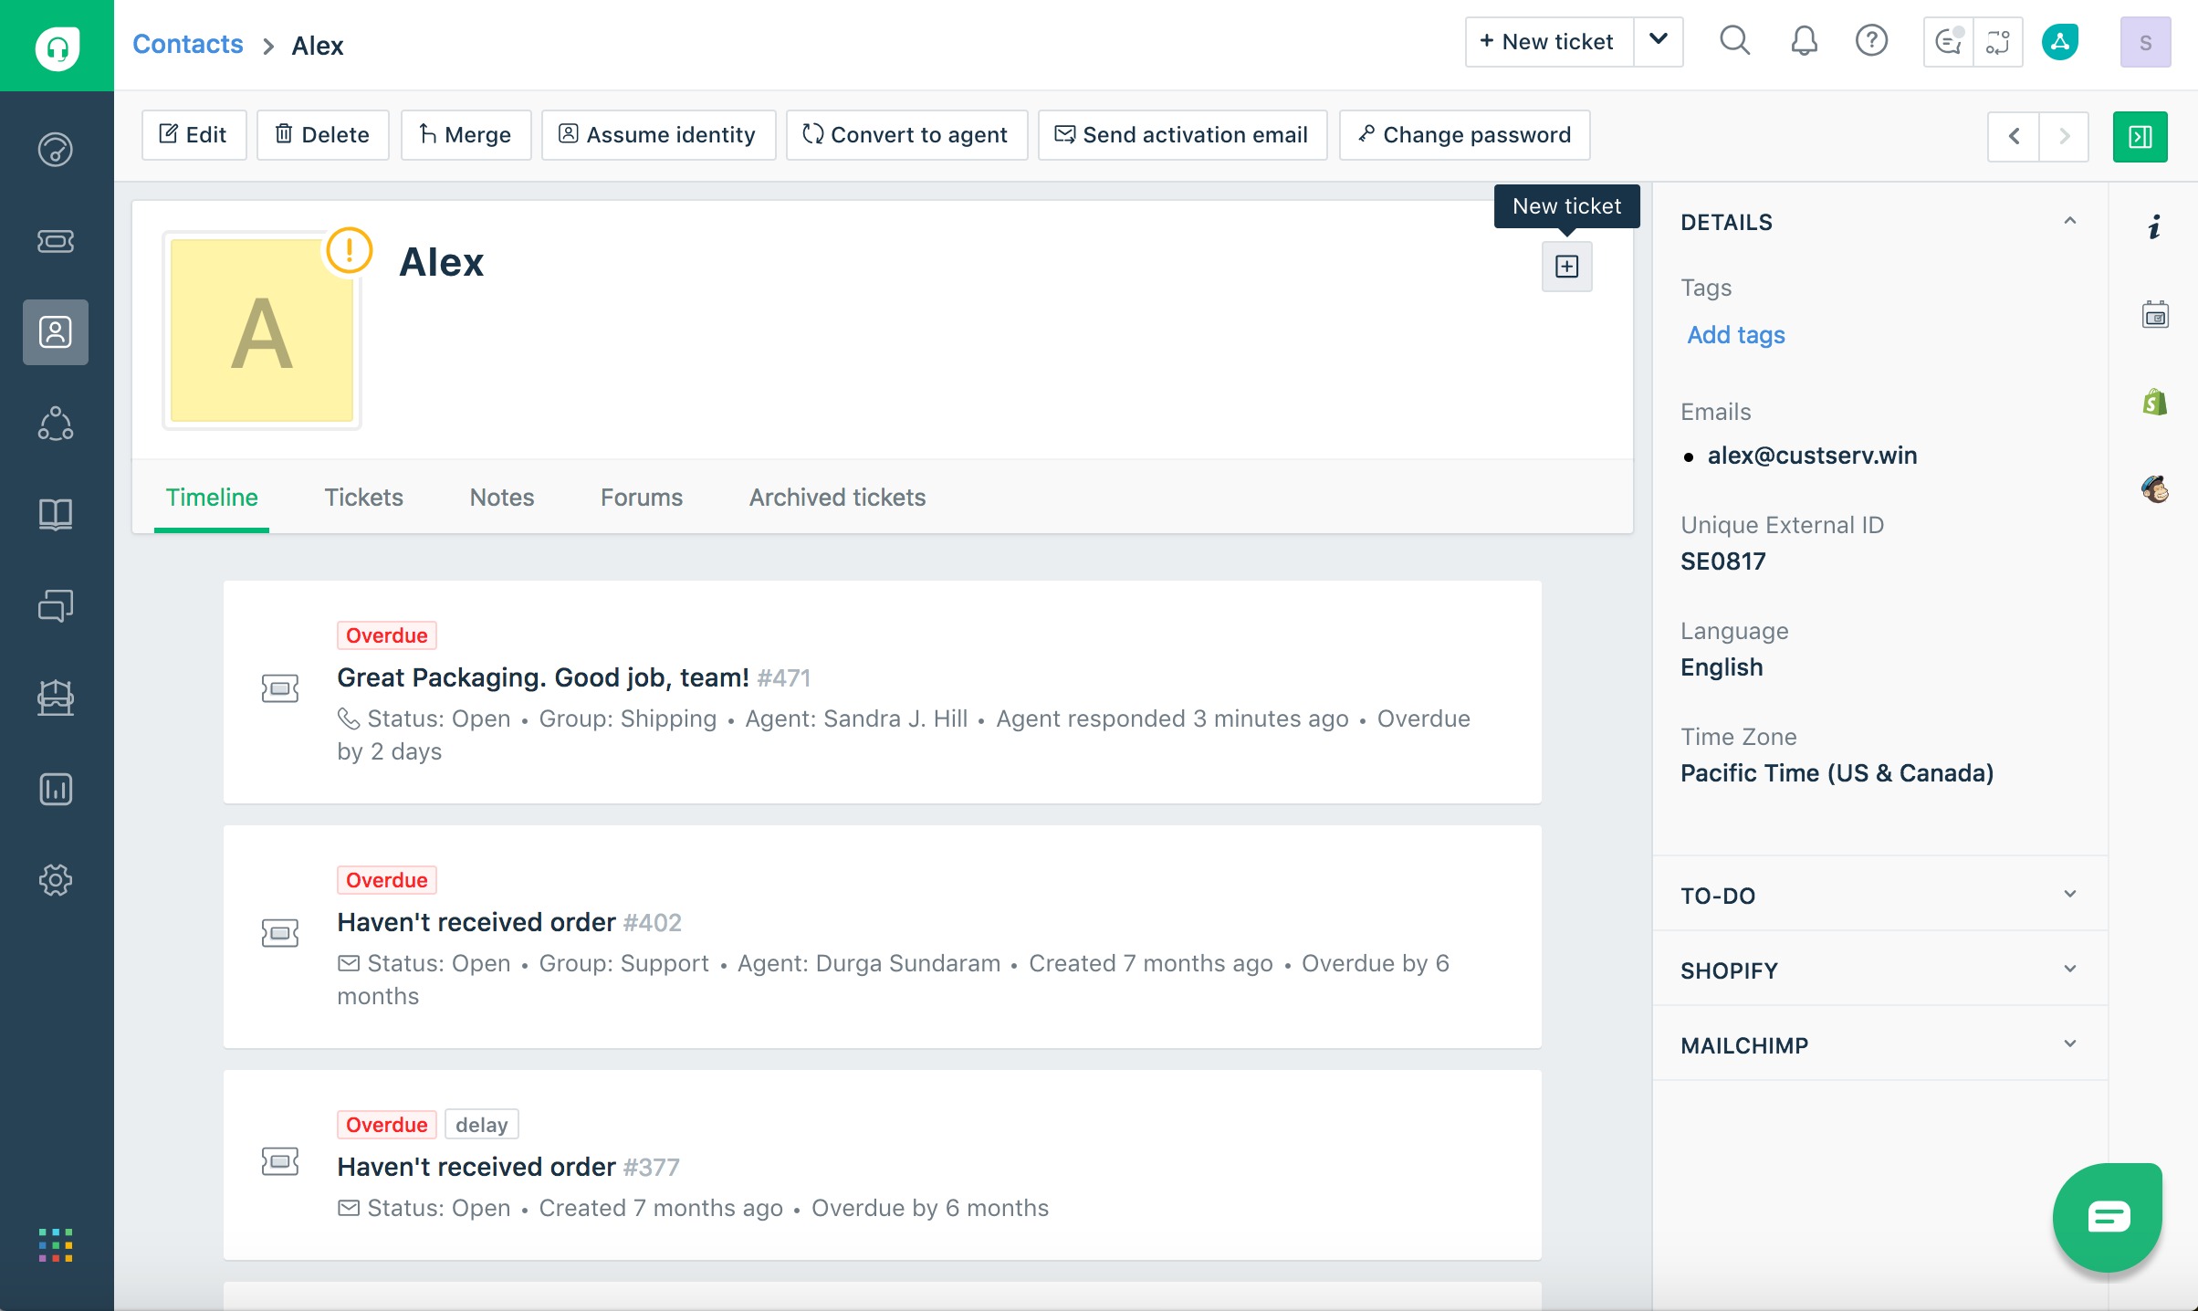Open the Tickets icon in left sidebar
This screenshot has height=1311, width=2198.
point(56,241)
